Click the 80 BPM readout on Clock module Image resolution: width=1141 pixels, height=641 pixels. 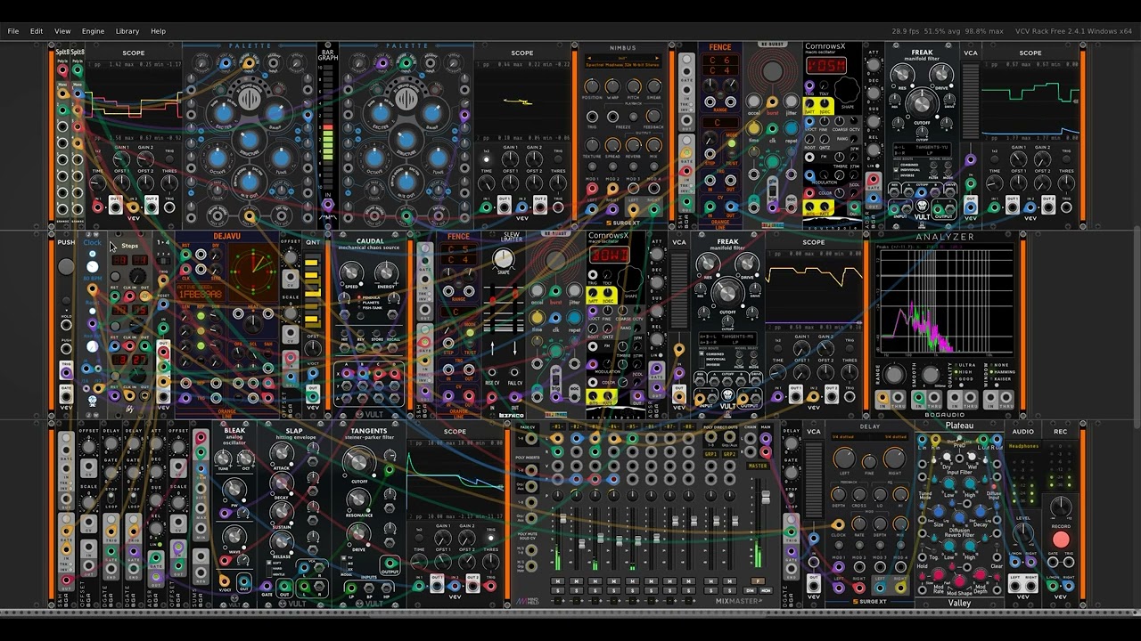(93, 278)
